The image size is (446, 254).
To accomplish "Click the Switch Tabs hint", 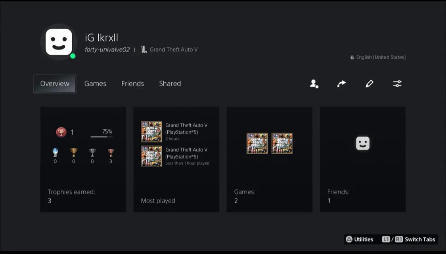I will tap(409, 239).
